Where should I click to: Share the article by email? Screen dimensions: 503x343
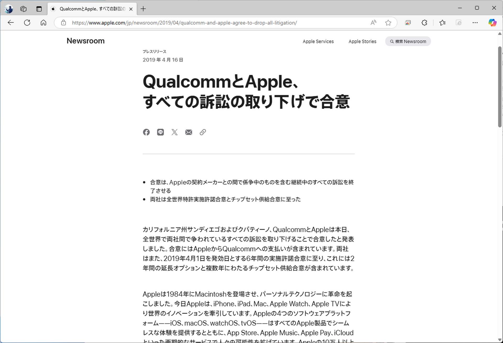click(x=189, y=132)
